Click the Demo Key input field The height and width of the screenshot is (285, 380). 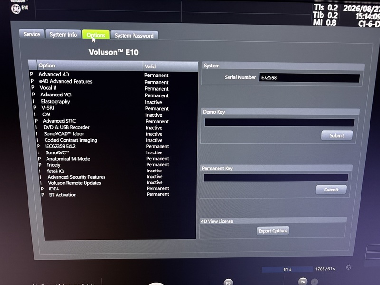279,123
